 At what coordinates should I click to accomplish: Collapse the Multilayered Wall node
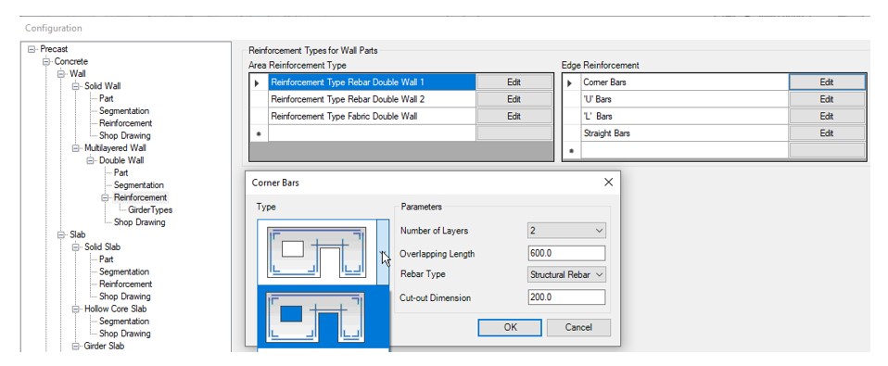76,148
